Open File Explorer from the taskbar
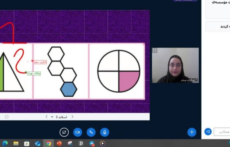Image resolution: width=230 pixels, height=147 pixels. (16, 143)
